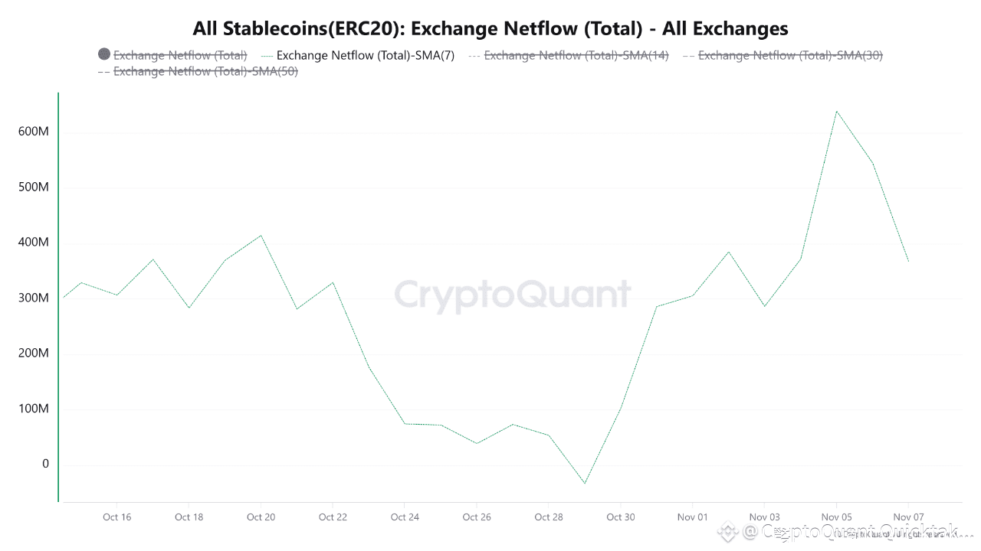981x551 pixels.
Task: Click the Binance logo watermark icon
Action: [x=727, y=530]
